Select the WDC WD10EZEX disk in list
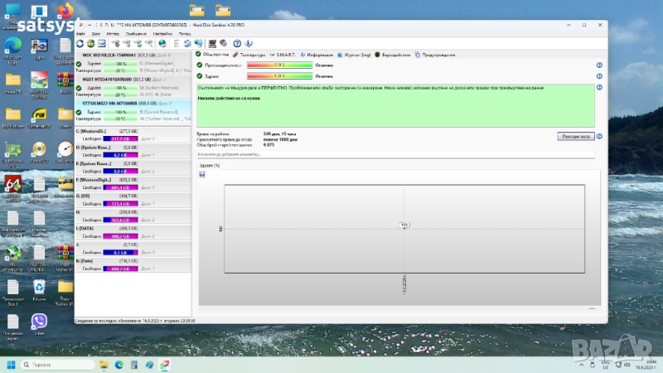 (109, 55)
